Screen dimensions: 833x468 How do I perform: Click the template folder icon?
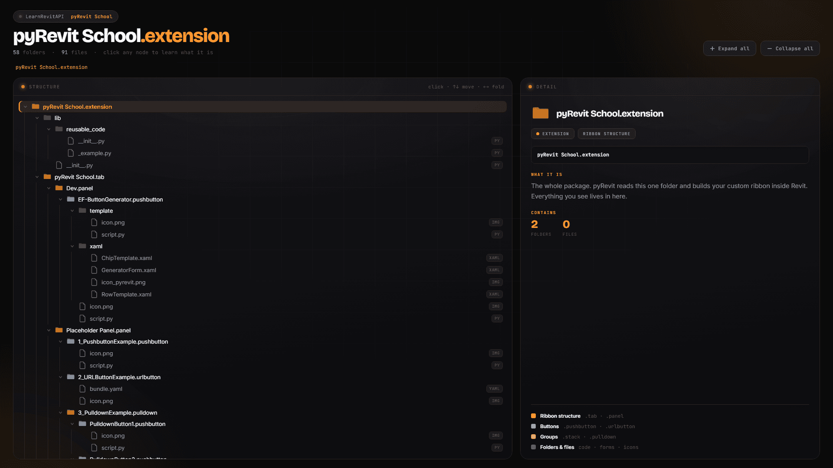82,210
